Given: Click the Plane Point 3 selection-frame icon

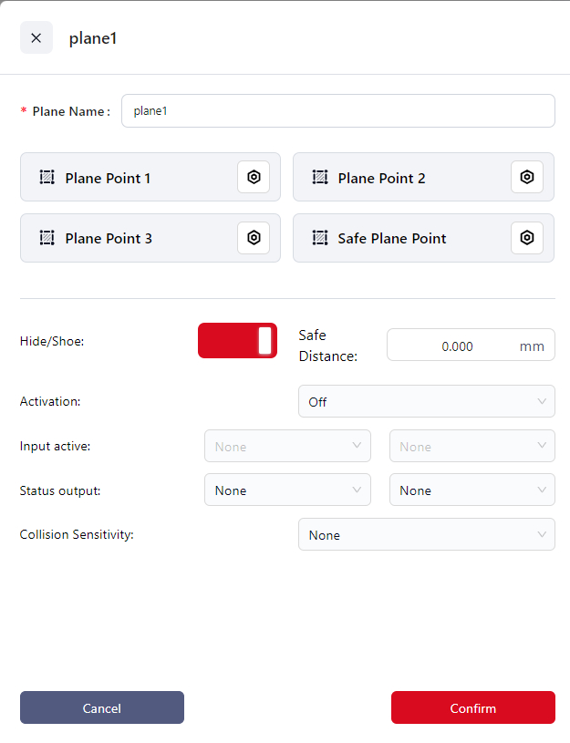Looking at the screenshot, I should pyautogui.click(x=47, y=238).
